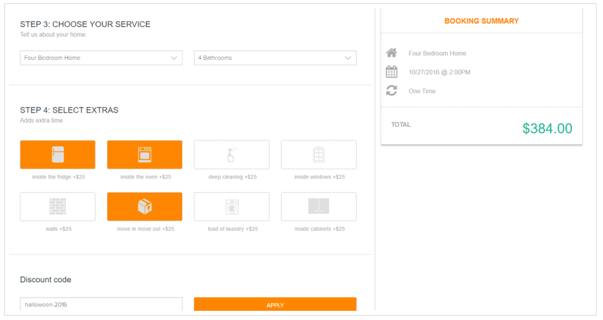Click the Booking Summary heading

[x=481, y=21]
